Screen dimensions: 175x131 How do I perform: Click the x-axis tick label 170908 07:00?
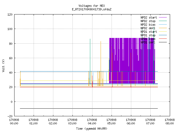coord(150,122)
